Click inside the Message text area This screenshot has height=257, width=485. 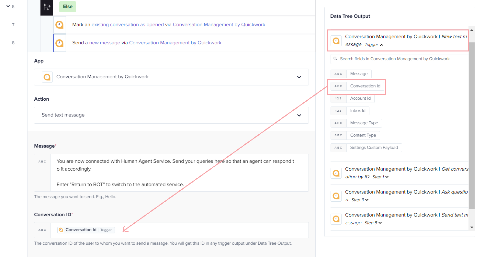(179, 173)
